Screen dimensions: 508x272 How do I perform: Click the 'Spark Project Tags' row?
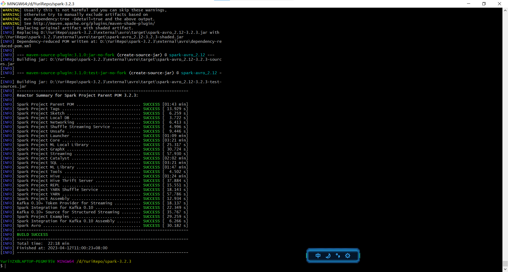[94, 109]
